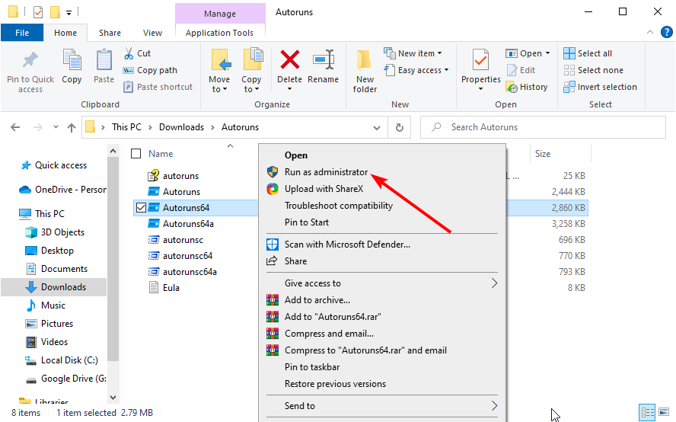Collapse the ribbon with the chevron

click(650, 32)
